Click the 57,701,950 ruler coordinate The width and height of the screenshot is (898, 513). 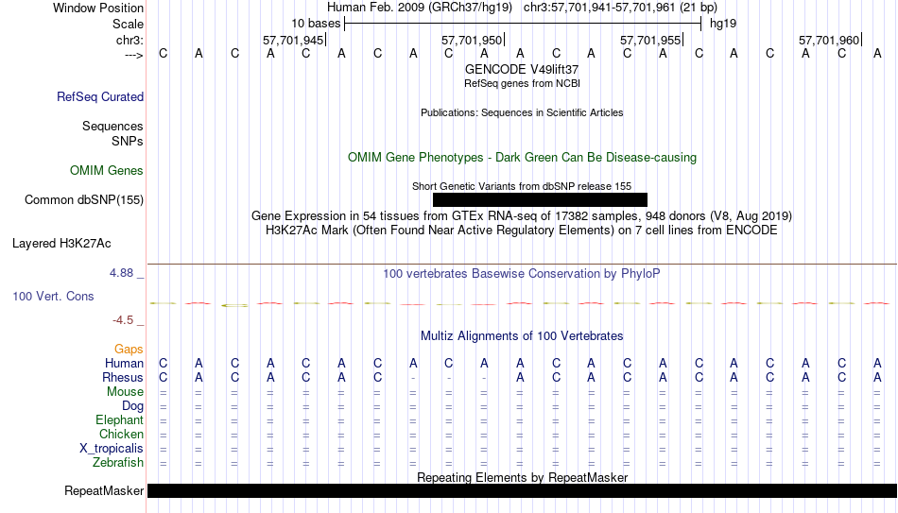[x=472, y=40]
